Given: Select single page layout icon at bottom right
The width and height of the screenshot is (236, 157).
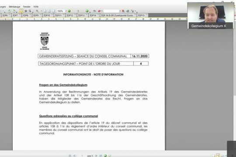Looking at the screenshot, I should click(213, 156).
